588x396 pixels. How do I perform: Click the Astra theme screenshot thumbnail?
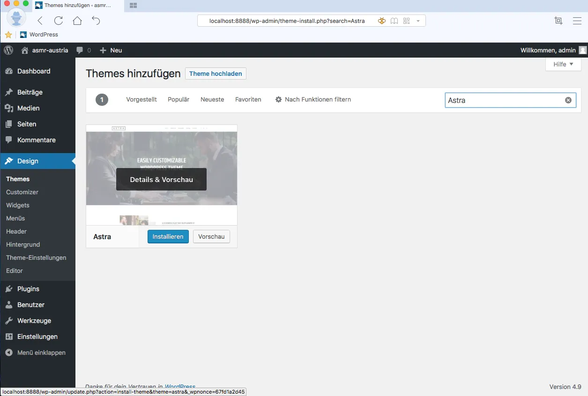pyautogui.click(x=162, y=175)
